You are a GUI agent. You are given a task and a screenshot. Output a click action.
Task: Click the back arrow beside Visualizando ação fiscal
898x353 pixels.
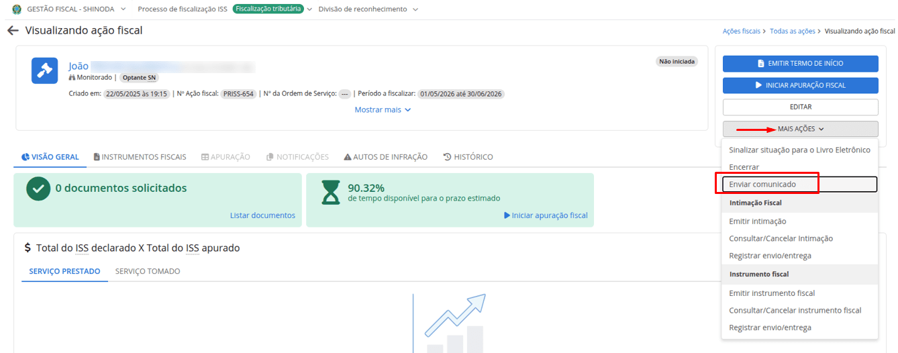click(13, 31)
